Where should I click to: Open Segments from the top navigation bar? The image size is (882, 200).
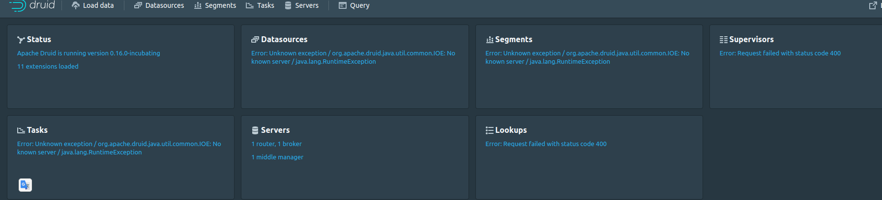tap(215, 5)
